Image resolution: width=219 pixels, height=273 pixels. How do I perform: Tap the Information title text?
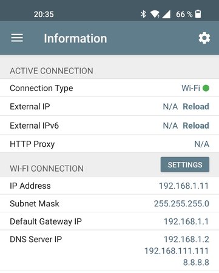[75, 38]
